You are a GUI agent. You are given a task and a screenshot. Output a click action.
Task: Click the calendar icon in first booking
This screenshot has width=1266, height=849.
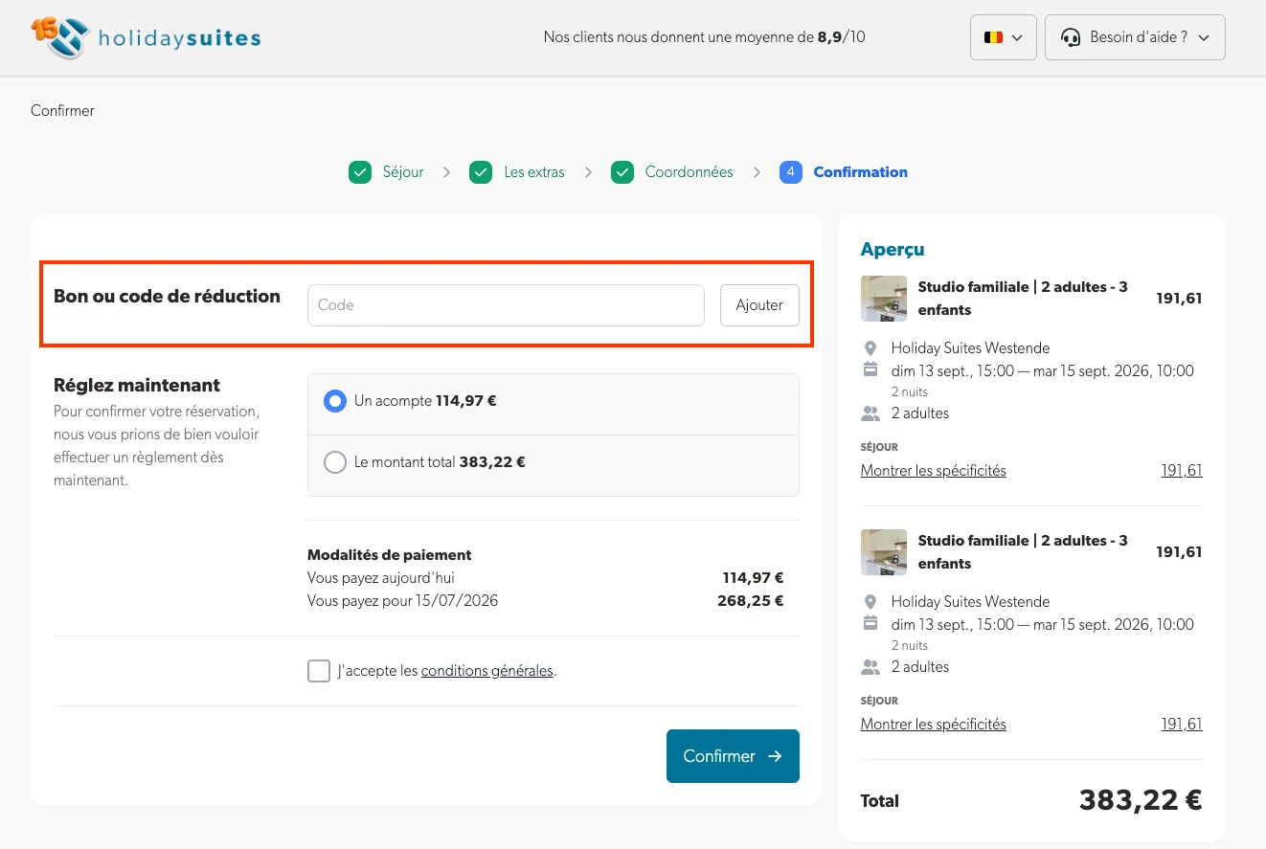click(x=870, y=369)
